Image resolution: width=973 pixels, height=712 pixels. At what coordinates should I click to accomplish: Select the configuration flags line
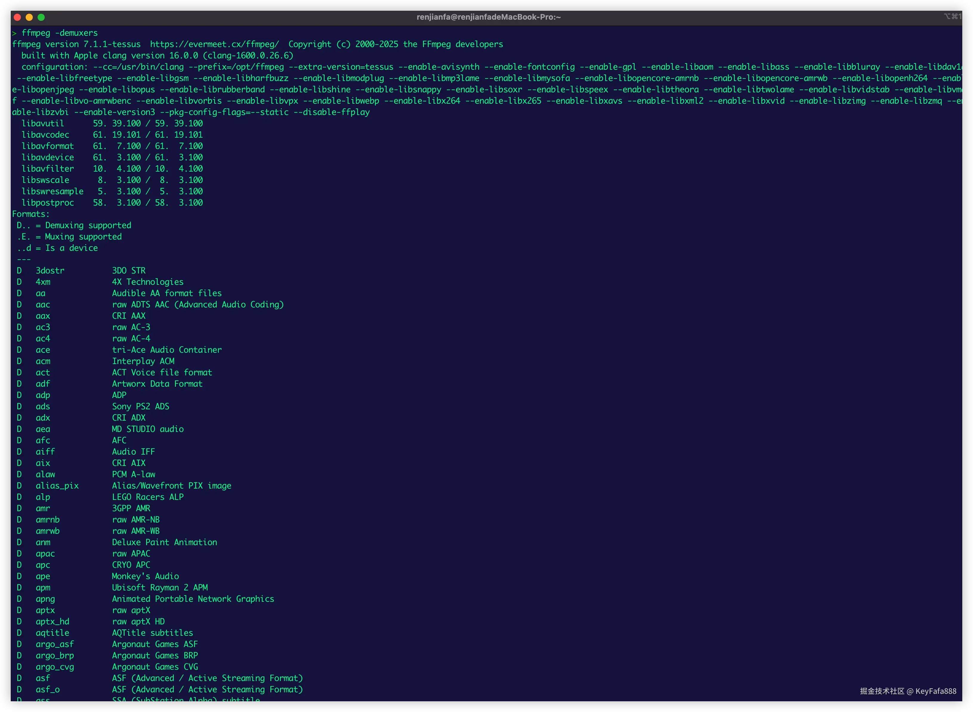(259, 67)
